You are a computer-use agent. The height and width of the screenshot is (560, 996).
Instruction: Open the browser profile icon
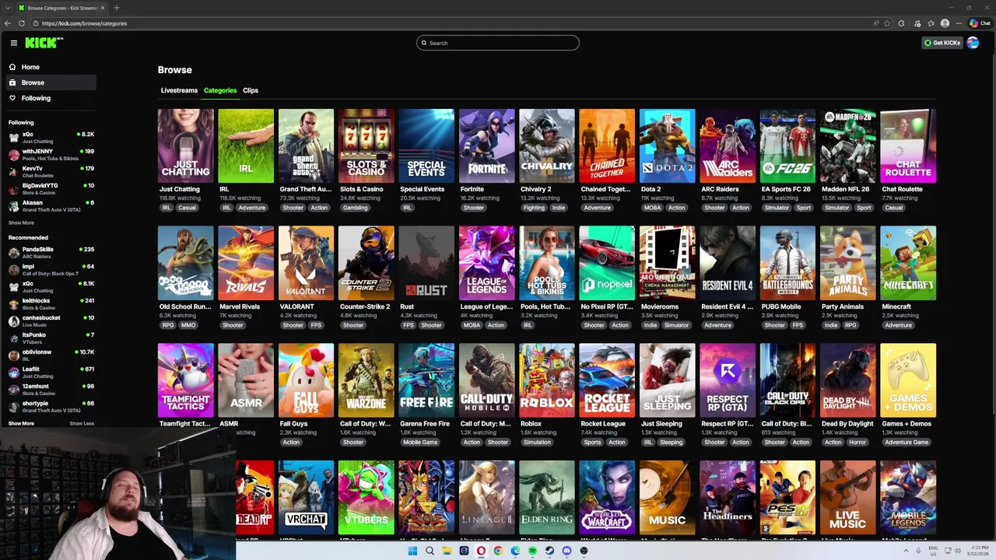coord(945,23)
